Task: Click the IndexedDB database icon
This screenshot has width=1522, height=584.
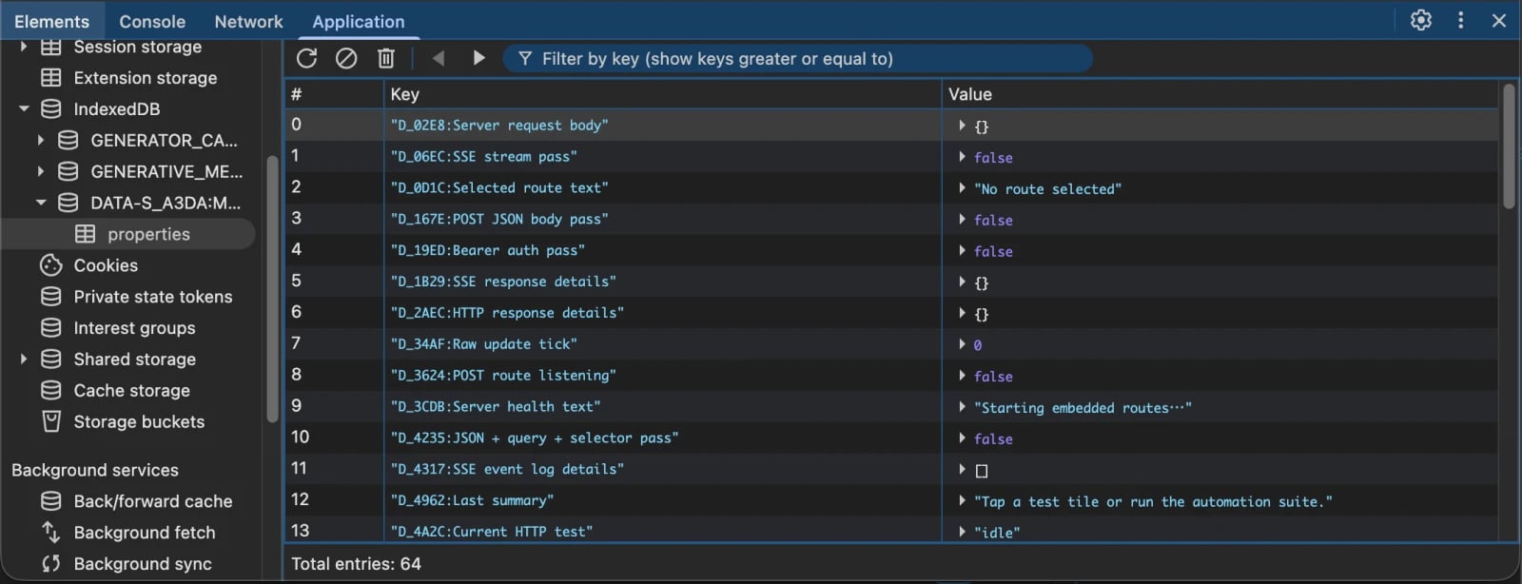Action: [x=51, y=109]
